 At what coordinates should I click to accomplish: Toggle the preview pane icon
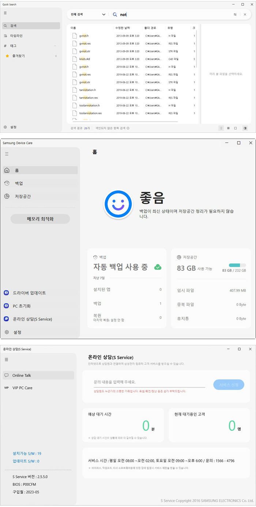245,128
